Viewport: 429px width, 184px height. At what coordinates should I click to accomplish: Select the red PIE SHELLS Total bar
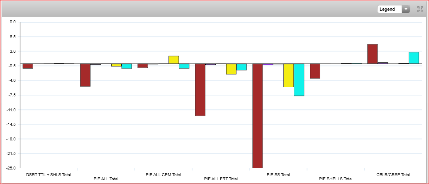pyautogui.click(x=315, y=71)
